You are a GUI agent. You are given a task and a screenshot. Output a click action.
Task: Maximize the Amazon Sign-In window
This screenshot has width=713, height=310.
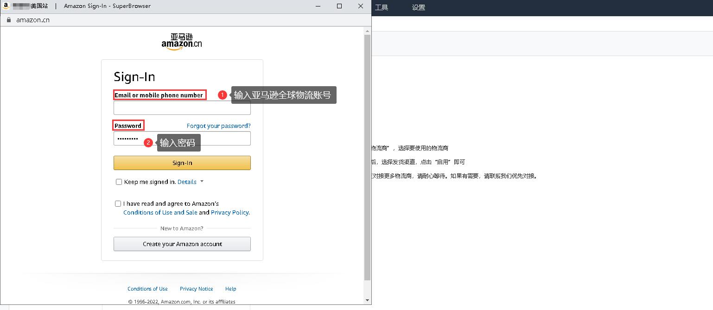point(339,6)
